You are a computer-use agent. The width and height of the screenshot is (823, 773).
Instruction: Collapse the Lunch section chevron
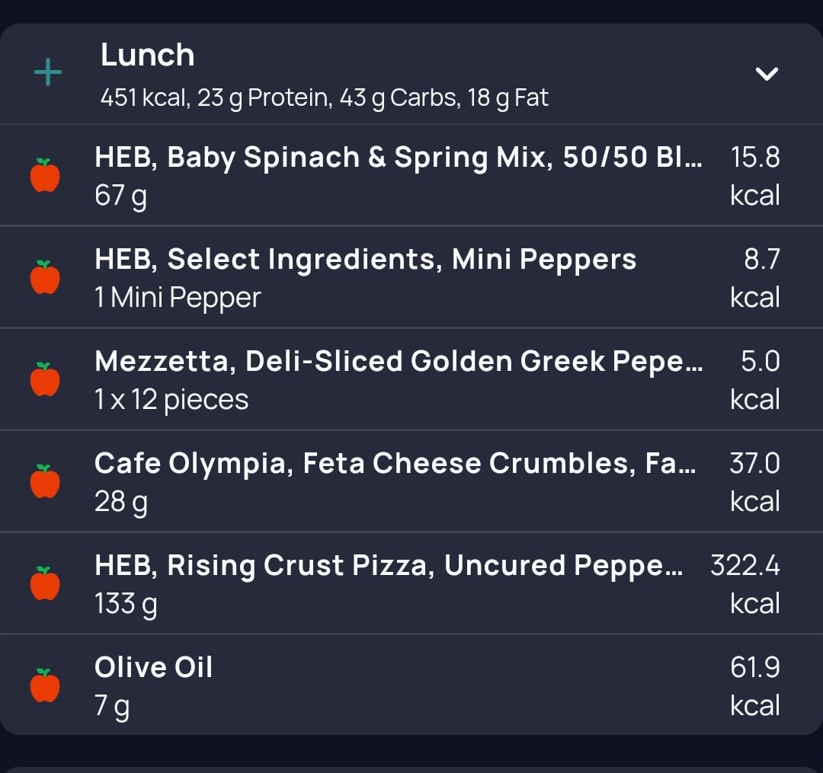click(x=767, y=73)
